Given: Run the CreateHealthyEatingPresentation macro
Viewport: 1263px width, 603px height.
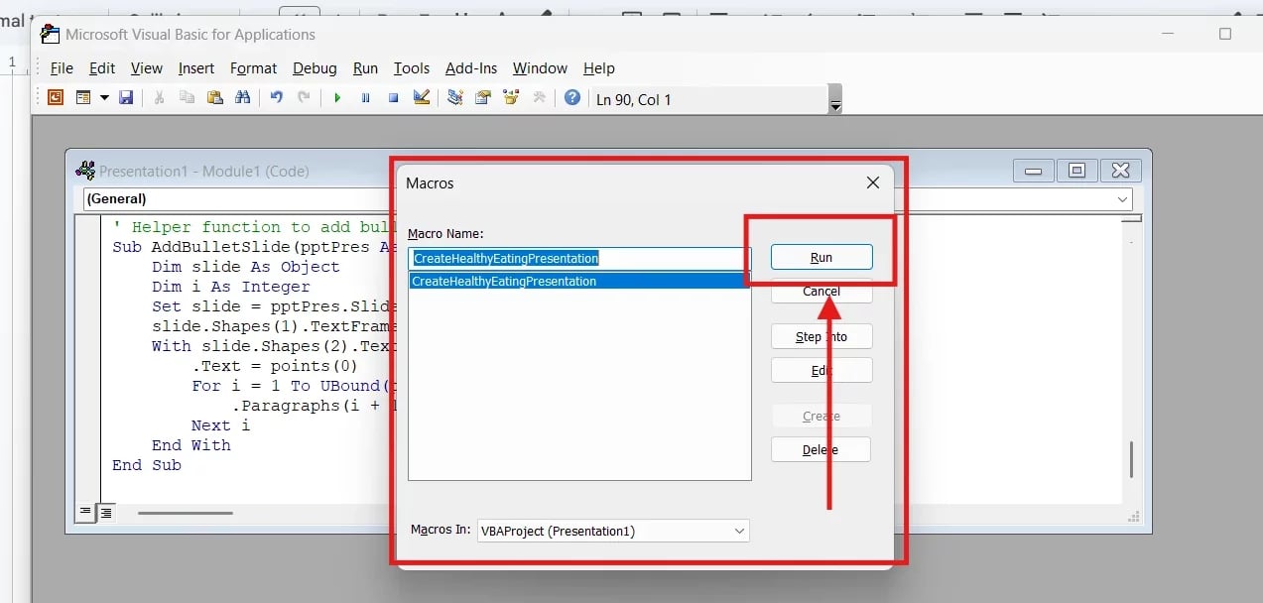Looking at the screenshot, I should coord(821,256).
